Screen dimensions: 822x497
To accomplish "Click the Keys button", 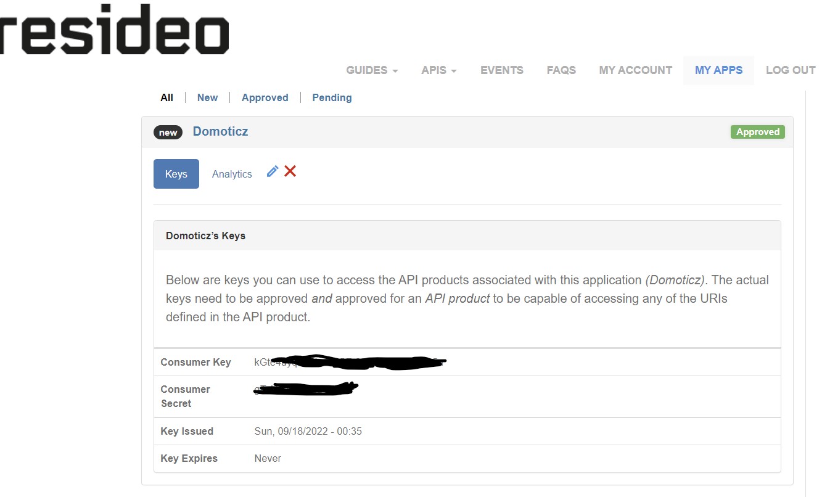I will coord(176,174).
